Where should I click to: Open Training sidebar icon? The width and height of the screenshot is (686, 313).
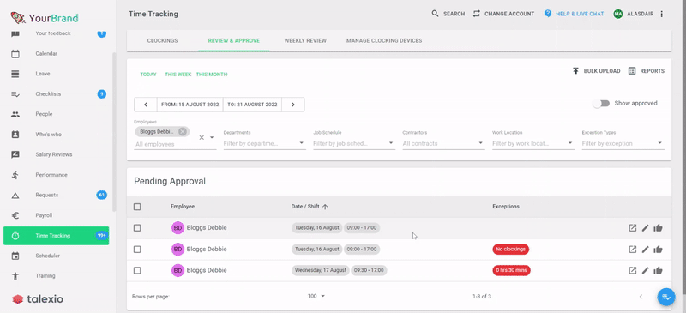point(15,276)
